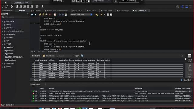Screen dimensions: 194x109
Task: Select the Functions tree item
Action: 12,60
